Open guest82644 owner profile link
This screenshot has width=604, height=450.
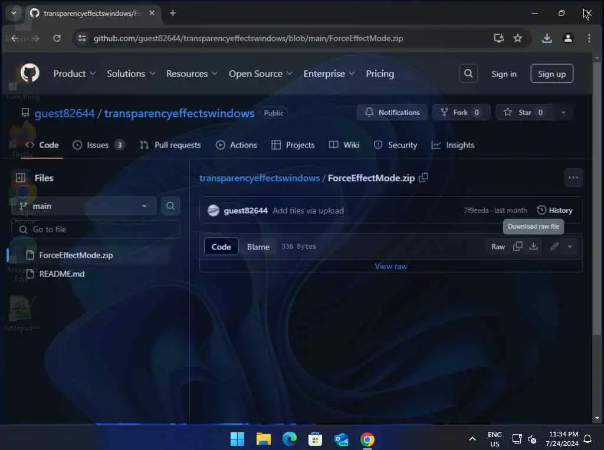tap(64, 113)
